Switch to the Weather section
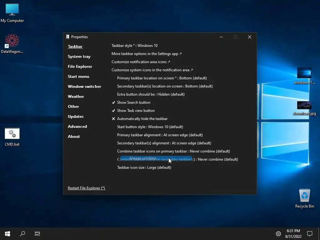 76,97
